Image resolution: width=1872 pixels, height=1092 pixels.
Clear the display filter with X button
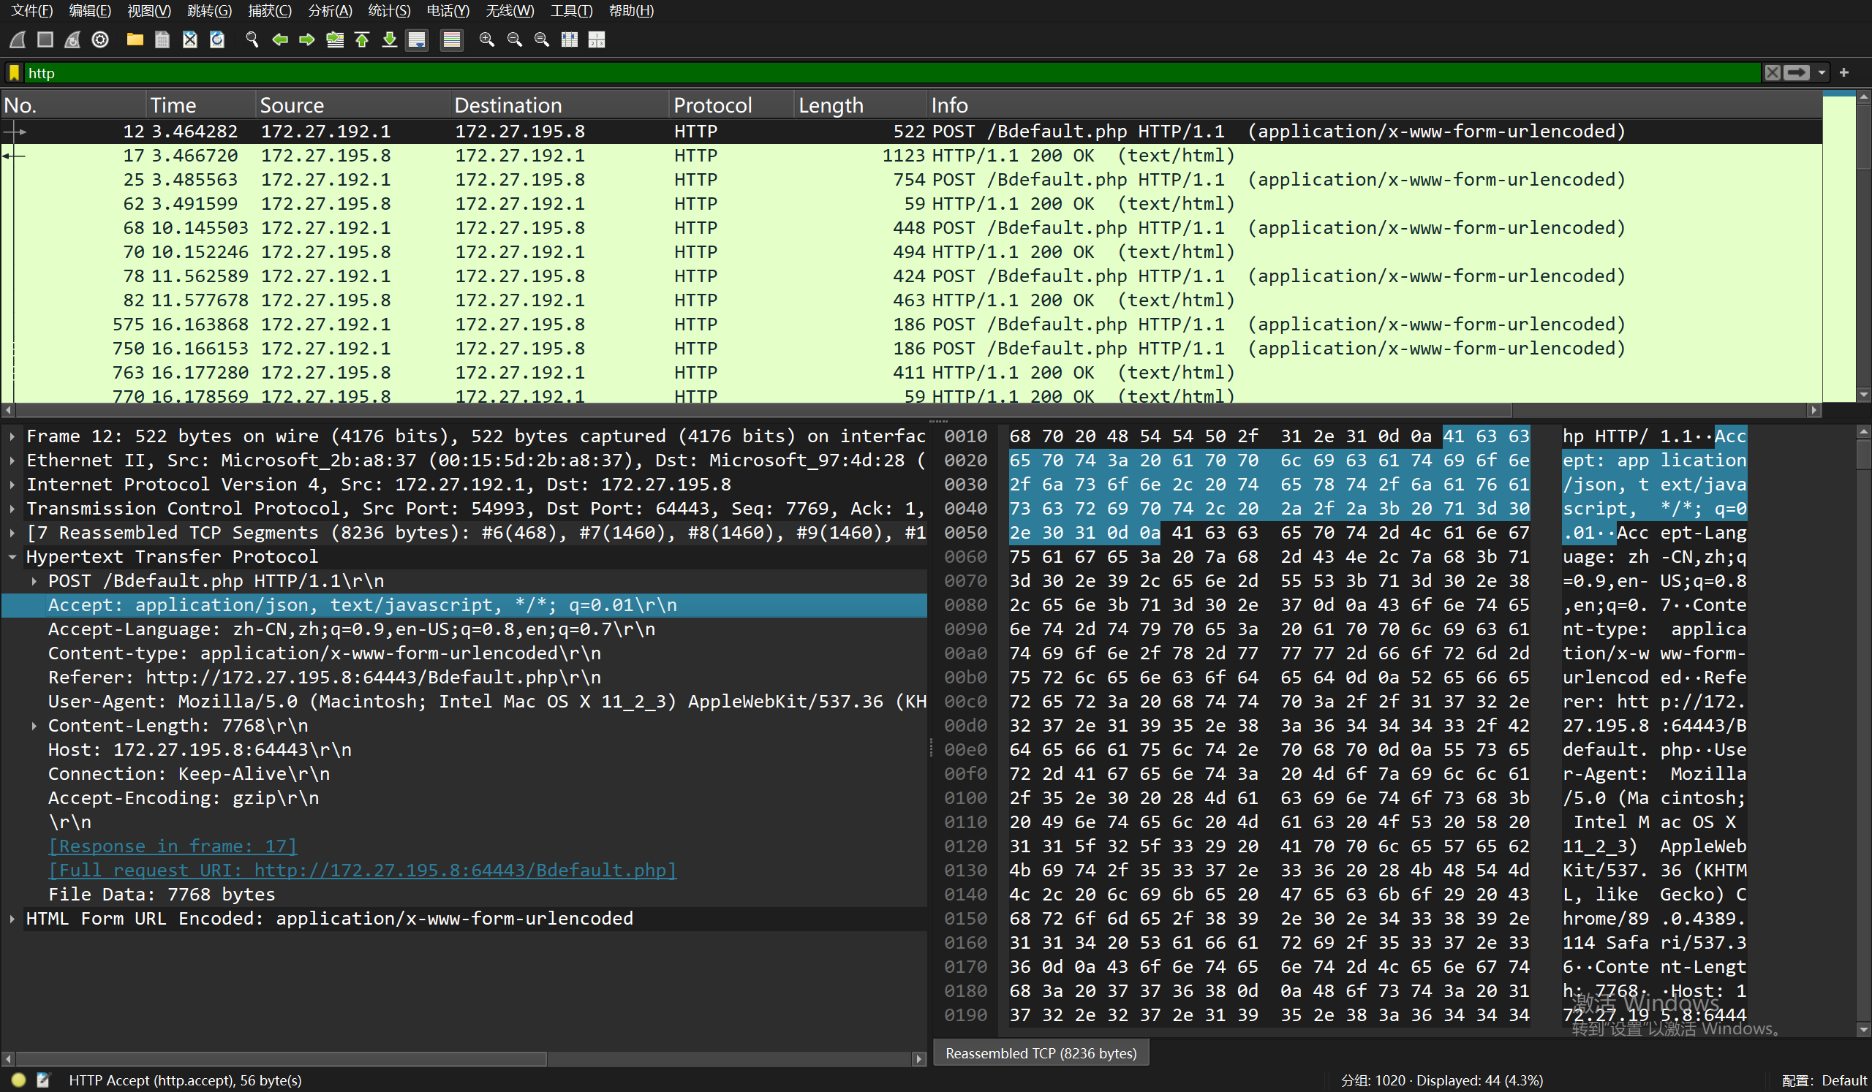tap(1773, 73)
